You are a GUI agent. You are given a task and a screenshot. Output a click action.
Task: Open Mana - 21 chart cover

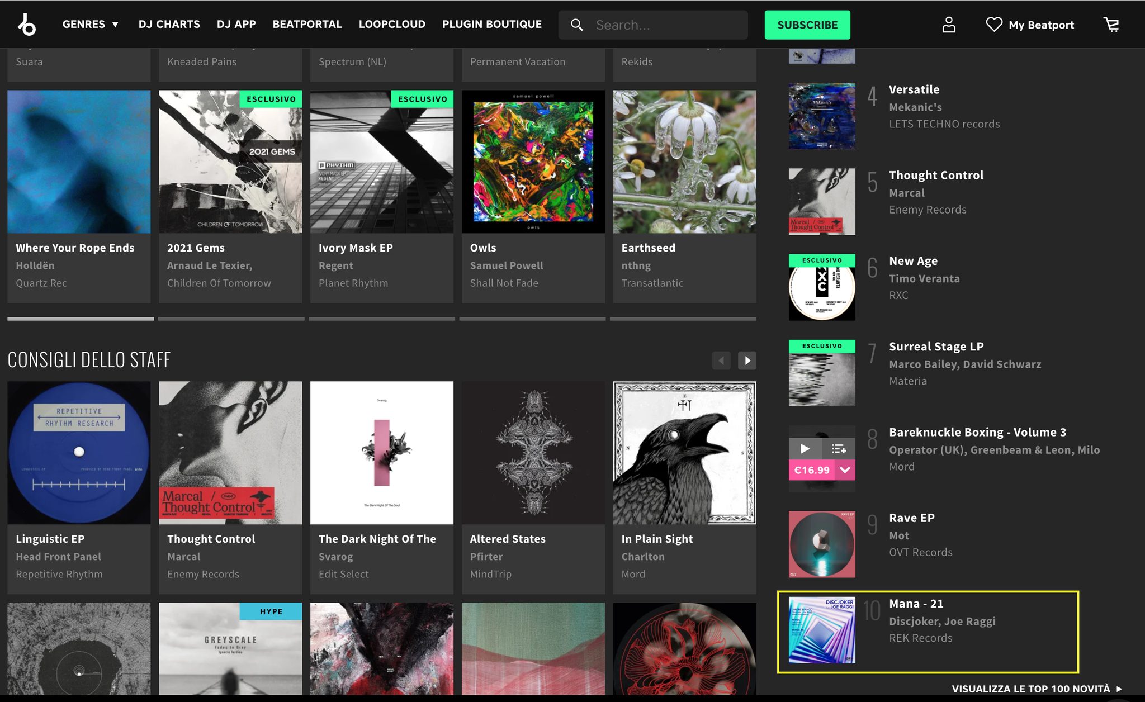click(822, 630)
